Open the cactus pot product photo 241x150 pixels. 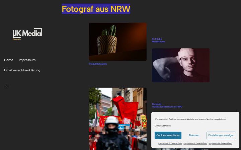tap(118, 42)
